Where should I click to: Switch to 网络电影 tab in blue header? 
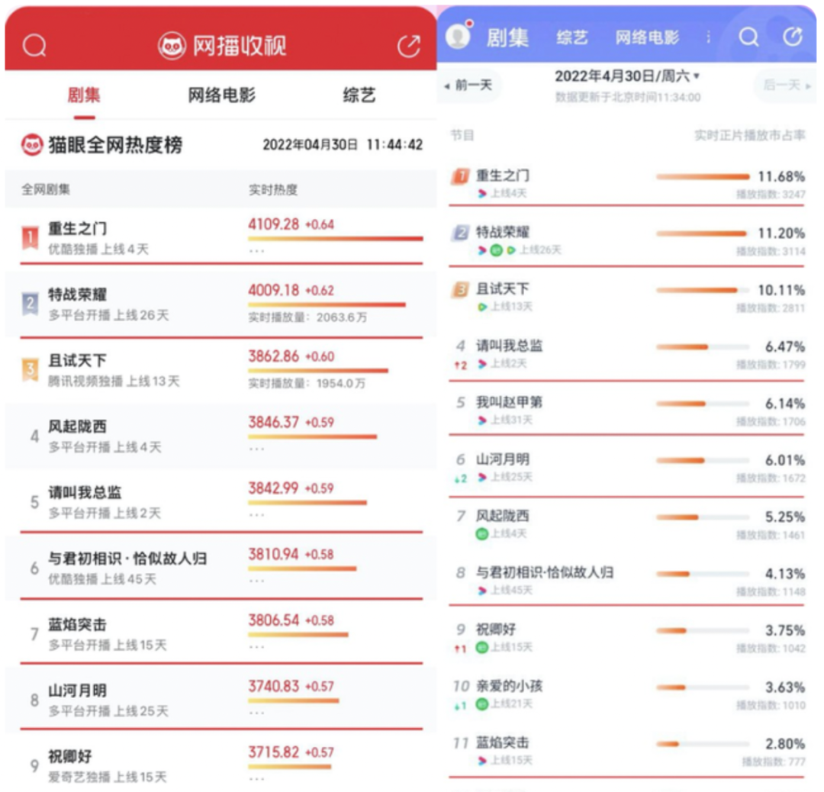click(647, 37)
